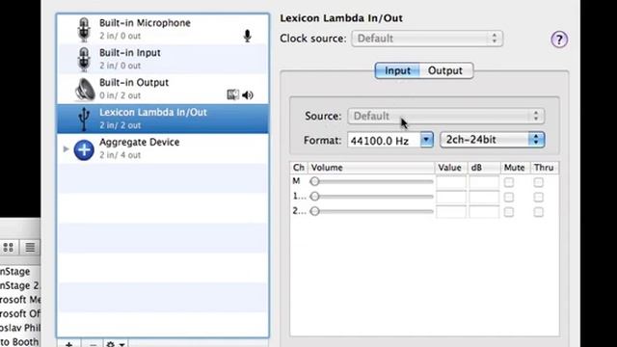Select Aggregate Device in device list
Image resolution: width=617 pixels, height=347 pixels.
click(x=163, y=148)
